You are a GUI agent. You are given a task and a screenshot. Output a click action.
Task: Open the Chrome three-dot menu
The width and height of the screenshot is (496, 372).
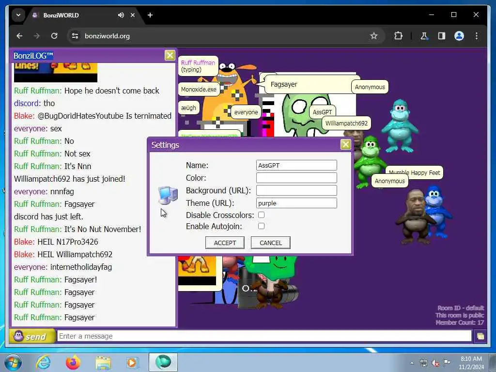477,36
